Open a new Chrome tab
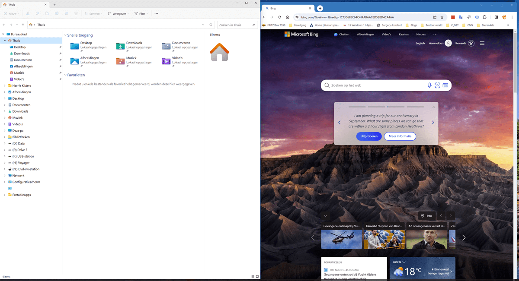Viewport: 519px width, 281px height. (320, 8)
